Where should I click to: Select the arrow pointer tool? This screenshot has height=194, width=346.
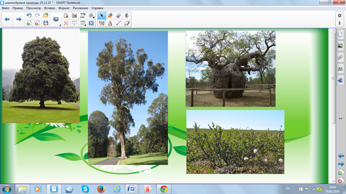(x=101, y=15)
